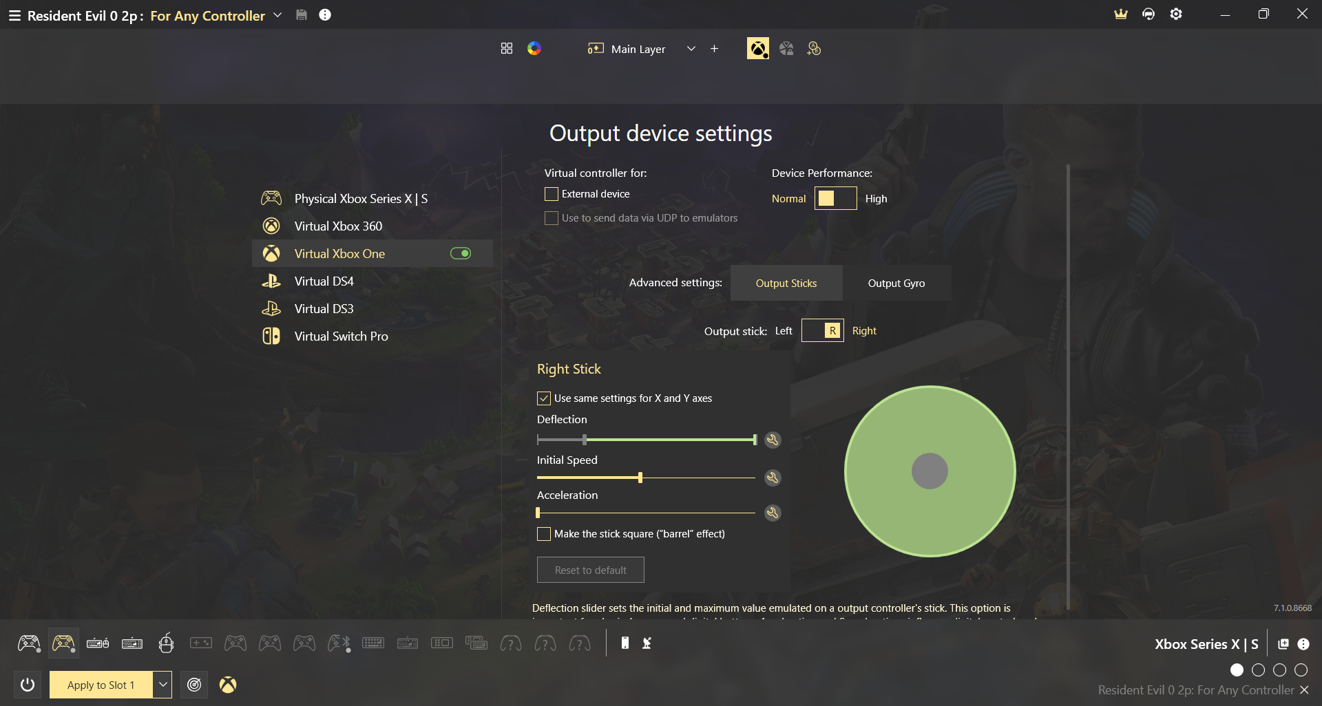Open Acceleration advanced wrench settings

point(773,513)
